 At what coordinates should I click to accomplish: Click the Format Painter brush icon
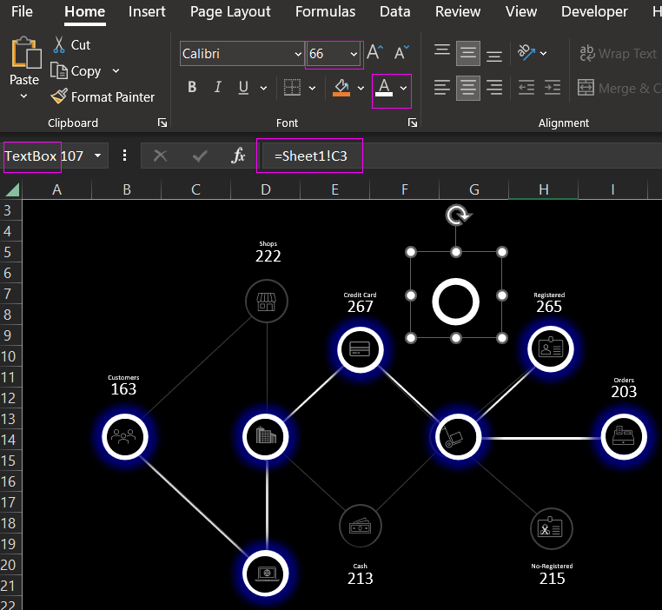[59, 97]
